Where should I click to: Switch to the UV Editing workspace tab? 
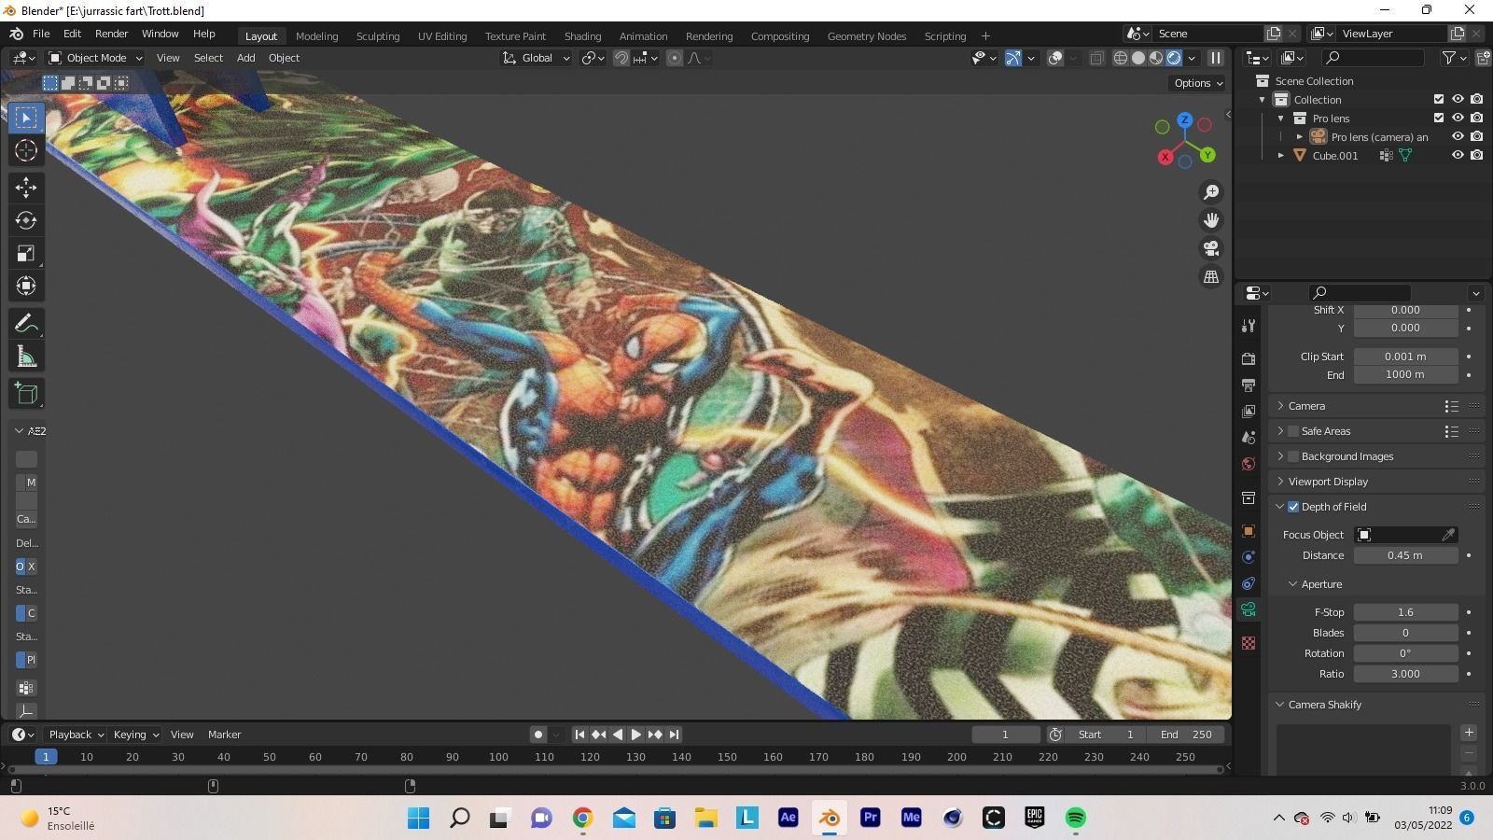pos(442,36)
